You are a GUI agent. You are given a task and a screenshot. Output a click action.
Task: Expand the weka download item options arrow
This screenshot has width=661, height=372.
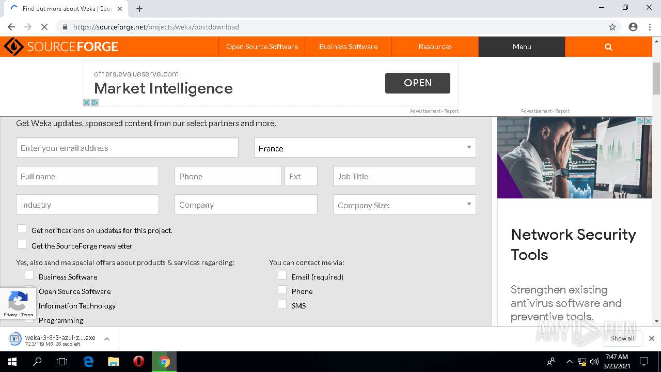click(107, 339)
